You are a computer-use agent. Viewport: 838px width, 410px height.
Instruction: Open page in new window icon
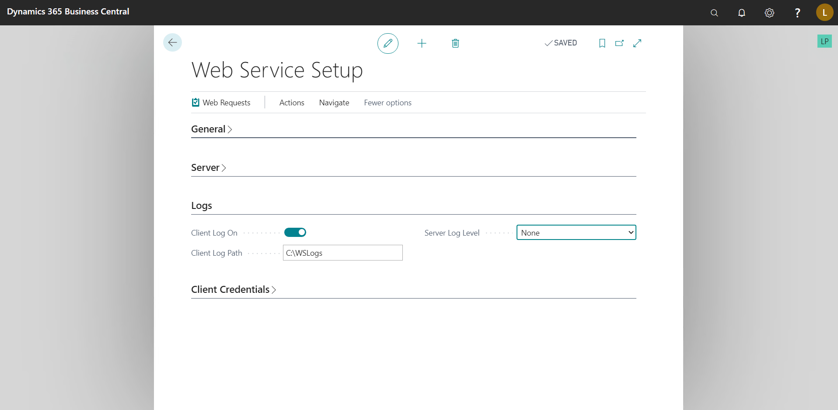[619, 43]
